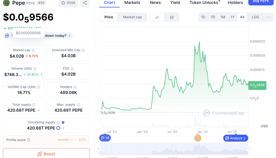Image resolution: width=276 pixels, height=158 pixels.
Task: Open the chart more options ellipsis menu
Action: click(x=268, y=17)
